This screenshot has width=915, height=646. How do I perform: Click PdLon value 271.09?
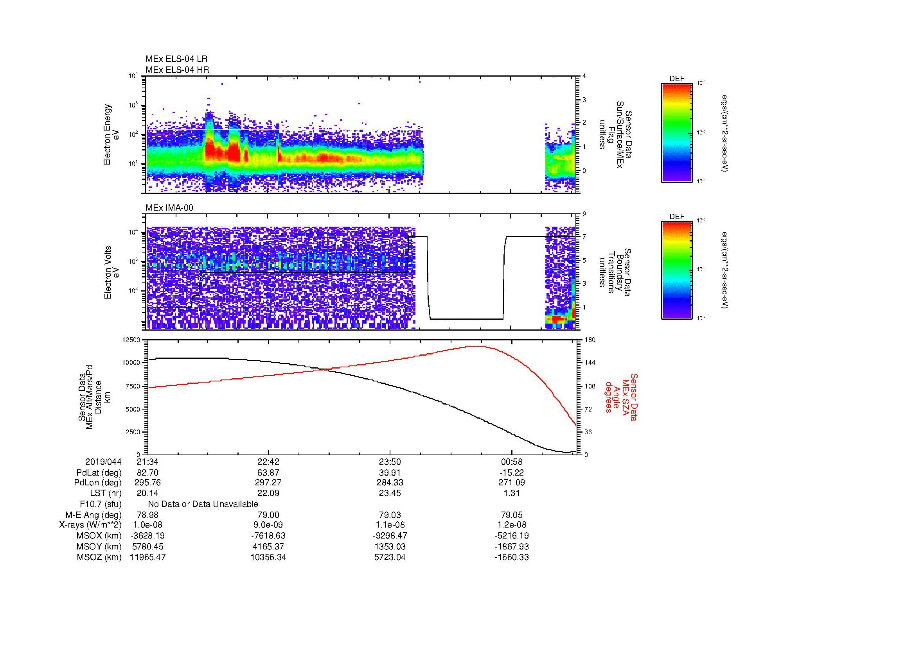[511, 483]
